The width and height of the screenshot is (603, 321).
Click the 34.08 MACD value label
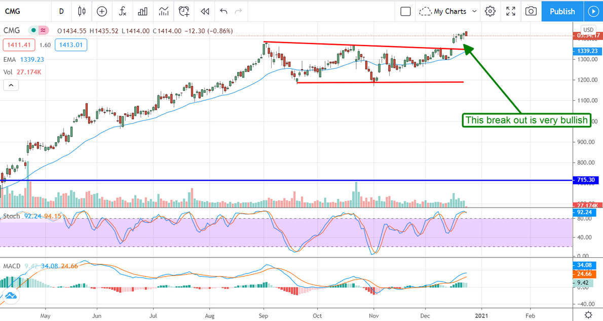[x=584, y=265]
